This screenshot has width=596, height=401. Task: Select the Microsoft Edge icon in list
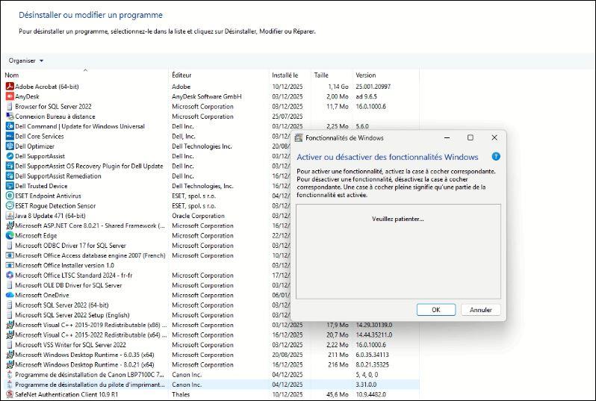click(x=10, y=235)
